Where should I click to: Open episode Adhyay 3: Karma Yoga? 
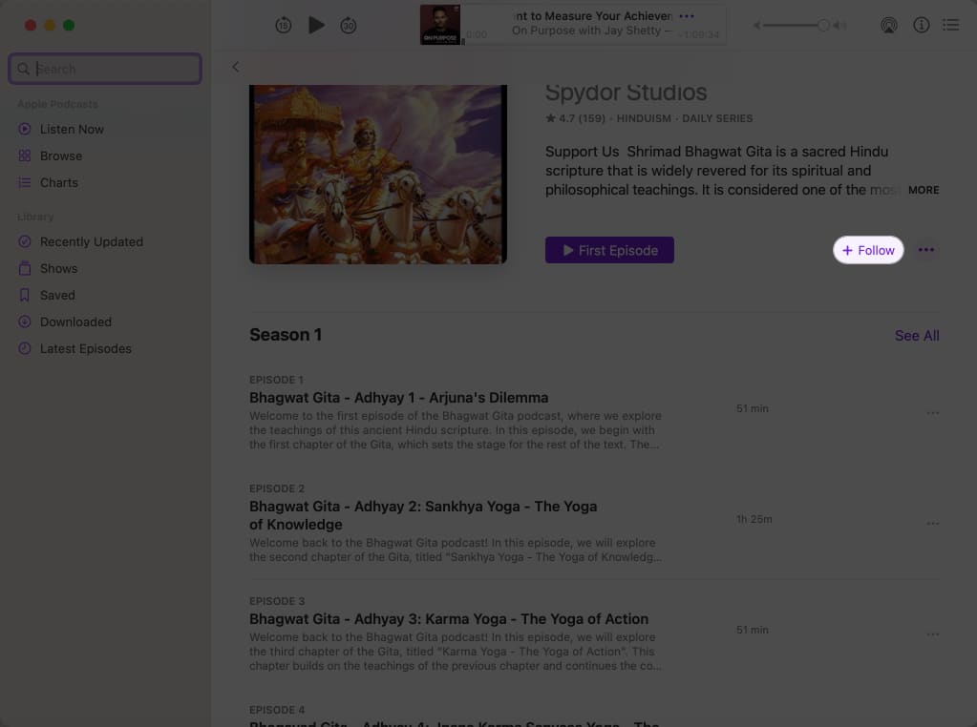pyautogui.click(x=449, y=619)
